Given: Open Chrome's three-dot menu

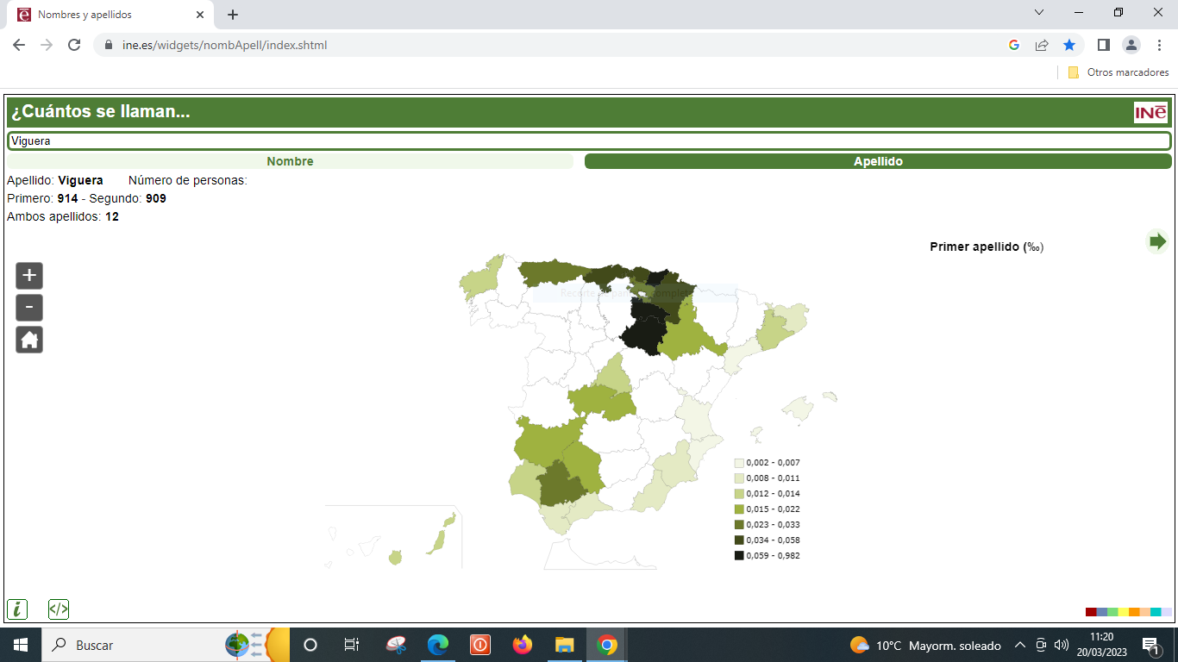Looking at the screenshot, I should [x=1160, y=45].
